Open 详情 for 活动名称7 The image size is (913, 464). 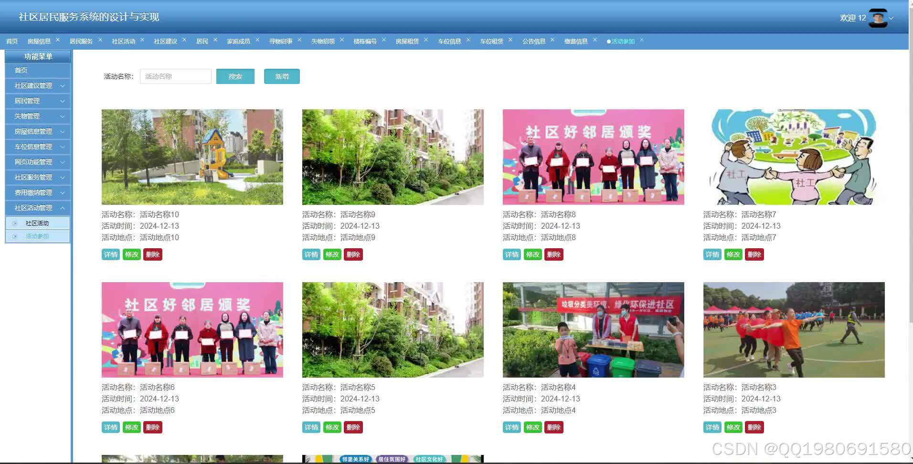click(712, 254)
